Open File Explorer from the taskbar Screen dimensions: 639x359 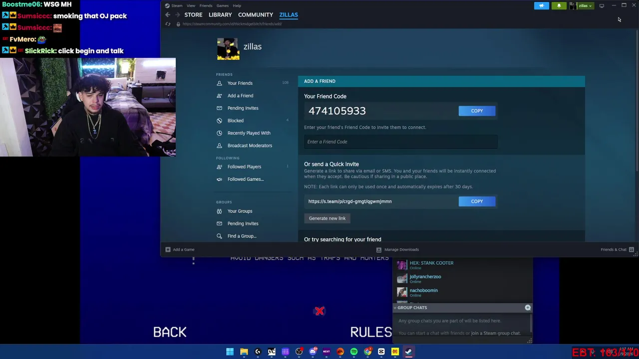point(244,352)
